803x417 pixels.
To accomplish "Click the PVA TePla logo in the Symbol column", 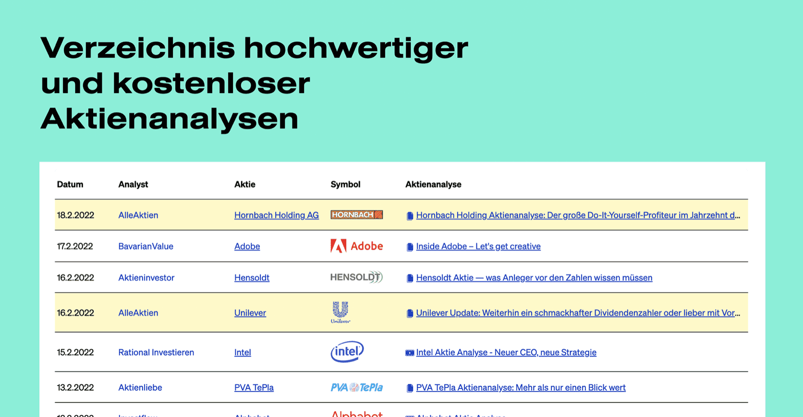I will coord(356,387).
